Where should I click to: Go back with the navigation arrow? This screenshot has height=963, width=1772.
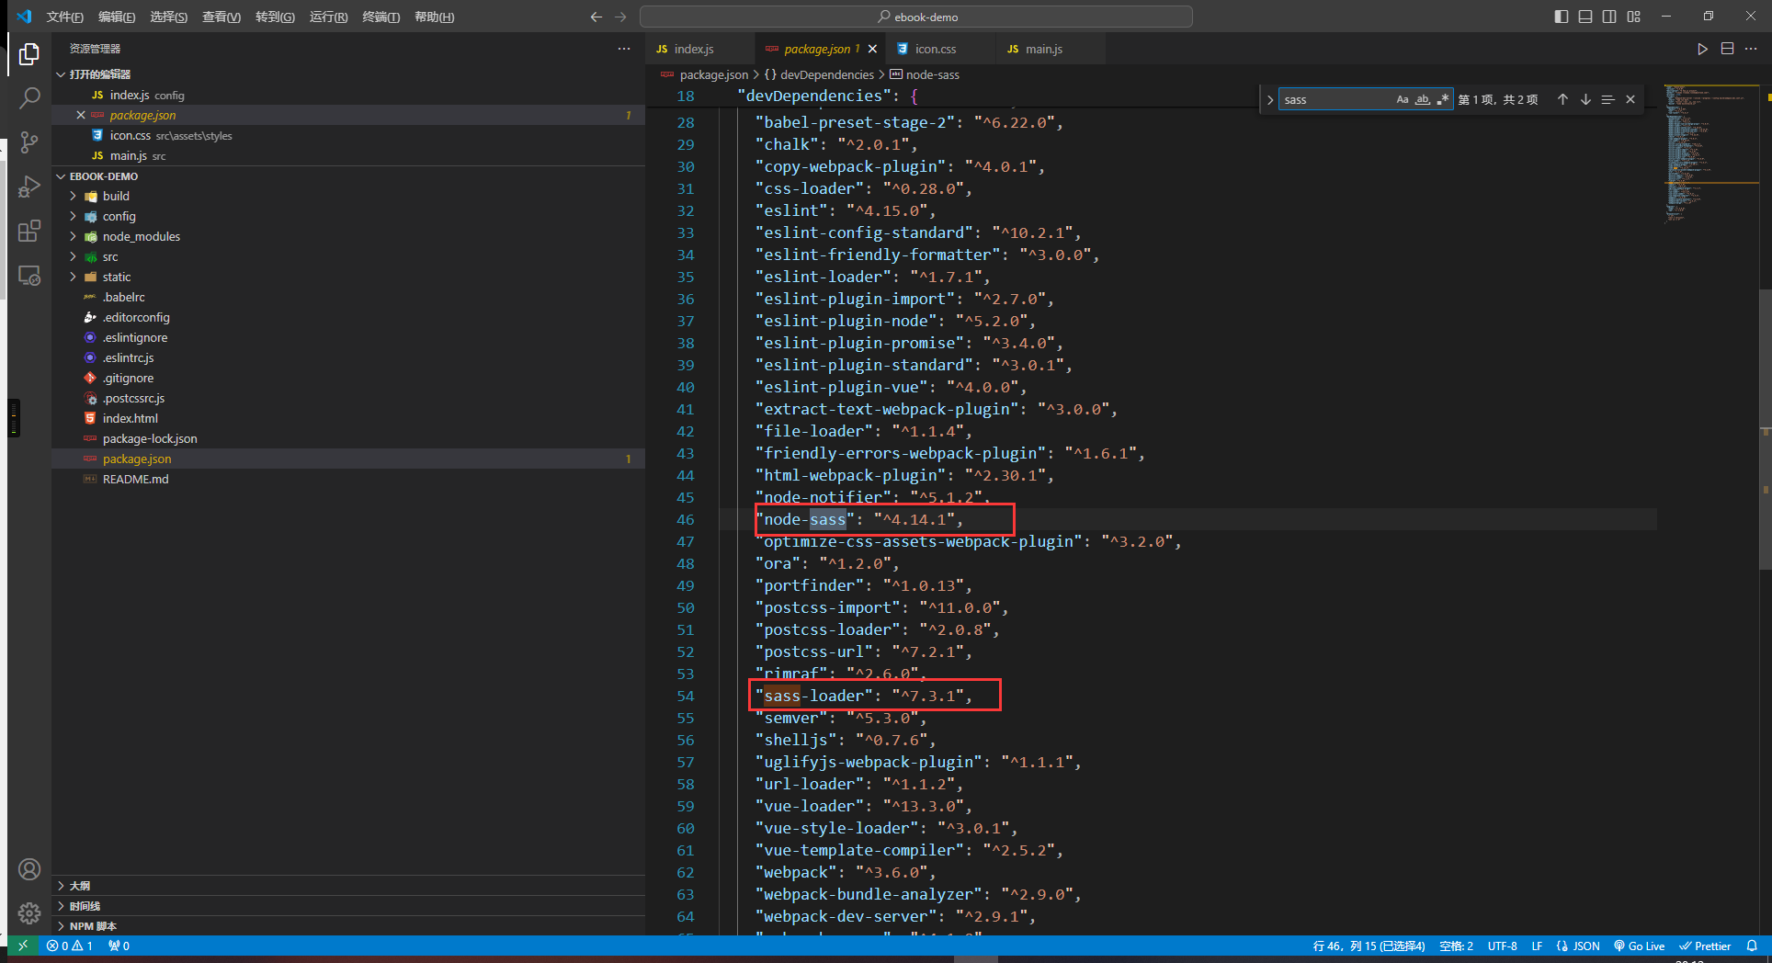click(x=596, y=17)
